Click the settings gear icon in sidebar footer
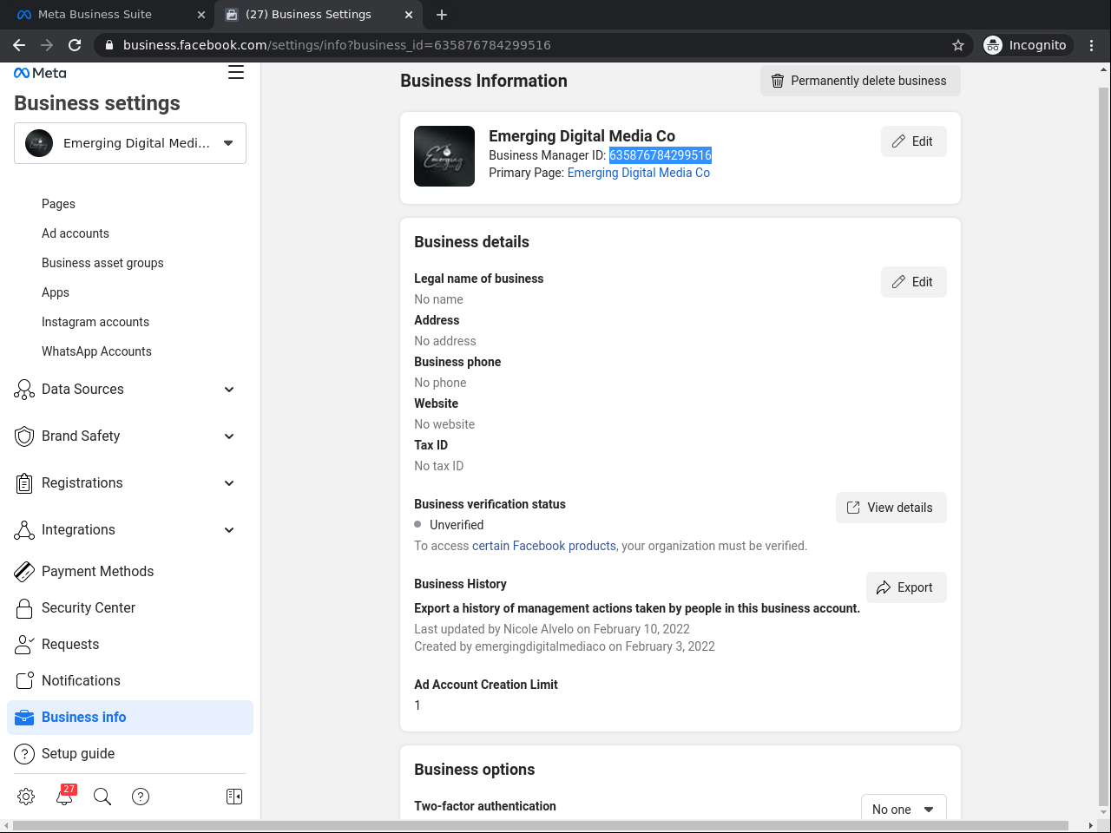The image size is (1111, 833). (x=26, y=797)
